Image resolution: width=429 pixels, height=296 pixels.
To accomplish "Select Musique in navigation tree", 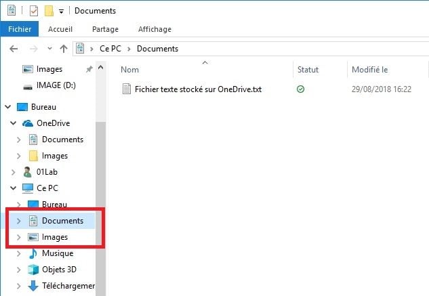I will click(x=58, y=253).
